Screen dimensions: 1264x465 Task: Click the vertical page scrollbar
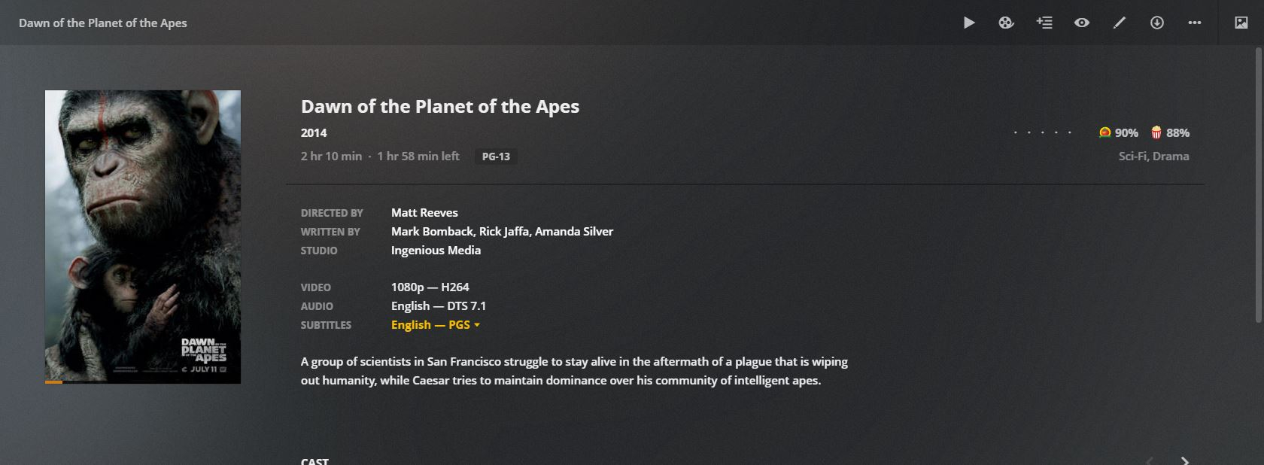(1259, 184)
